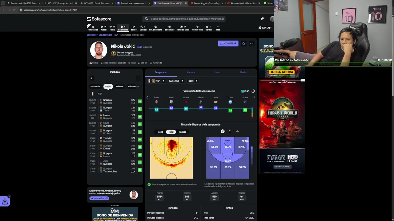Open the Más sports menu
394x221 pixels.
coord(218,28)
